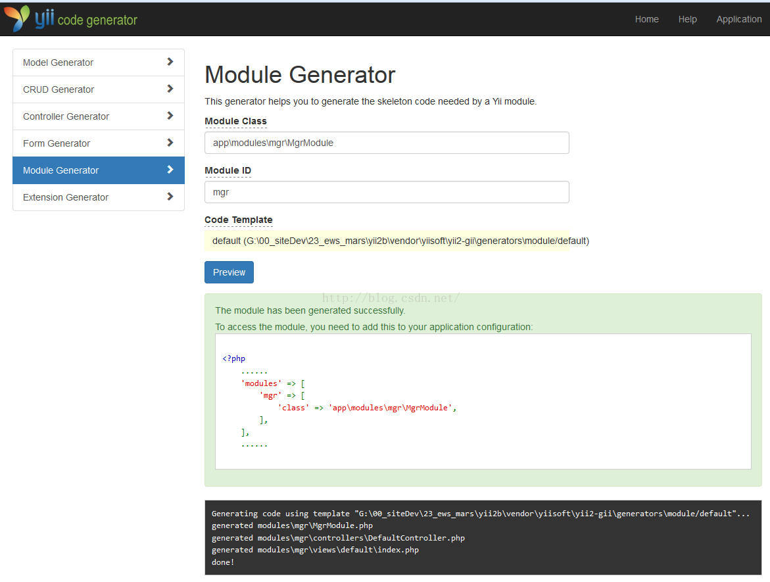Click the Model Generator chevron arrow
Screen dimensions: 770x582
click(x=170, y=61)
